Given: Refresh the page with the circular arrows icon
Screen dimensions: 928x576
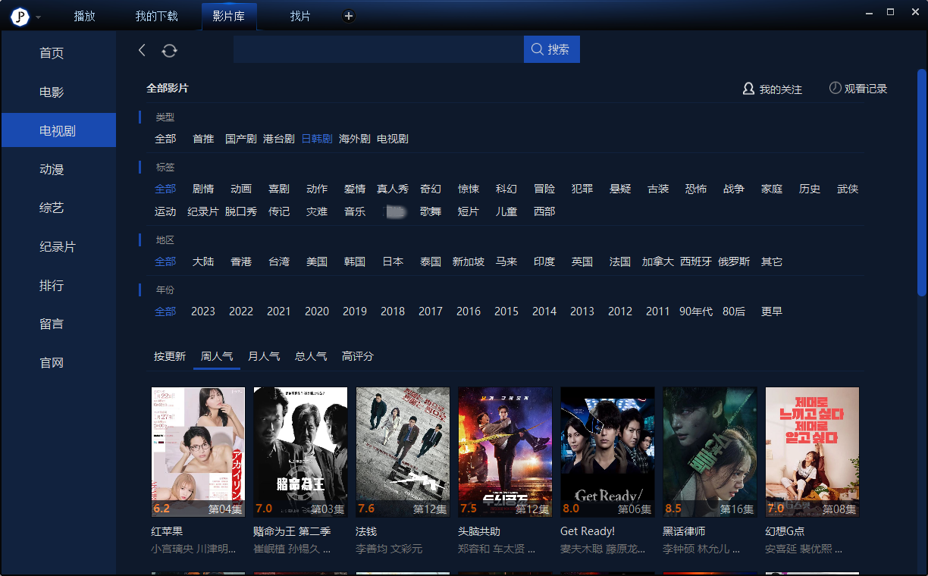Looking at the screenshot, I should click(169, 50).
